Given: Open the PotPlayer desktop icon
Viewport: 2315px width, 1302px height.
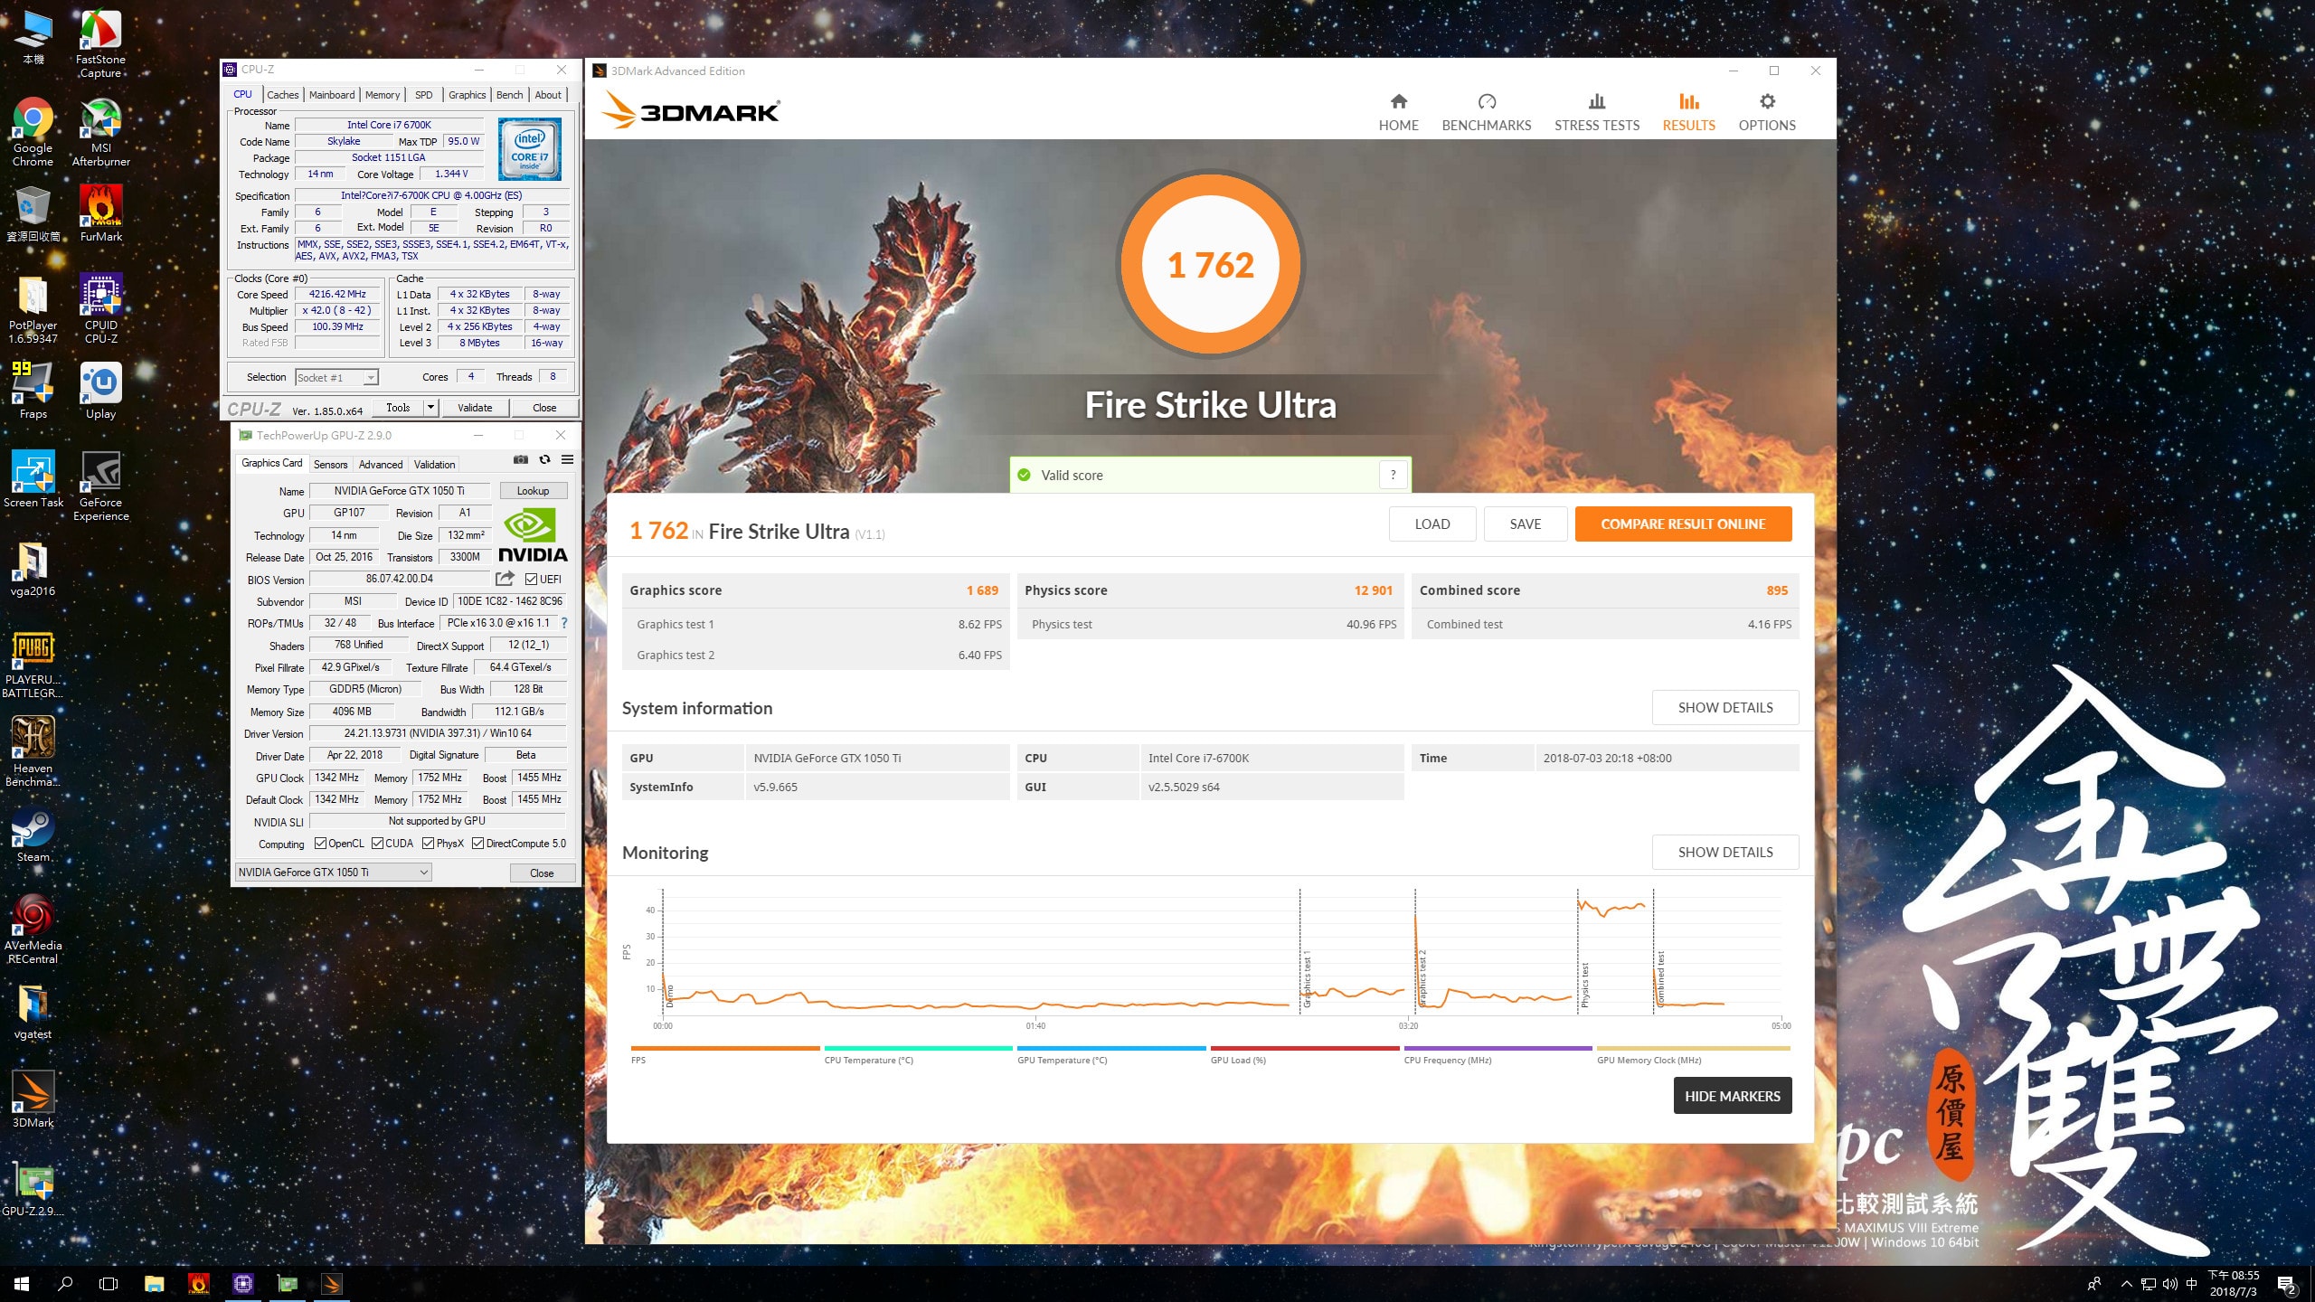Looking at the screenshot, I should coord(33,308).
